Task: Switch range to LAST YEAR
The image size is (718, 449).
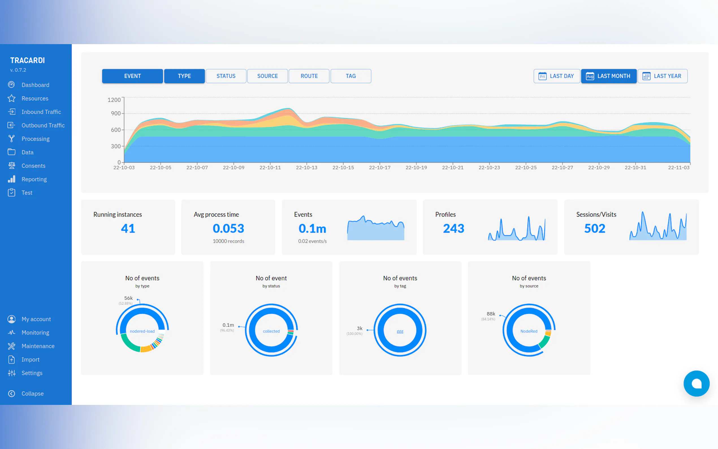Action: coord(662,76)
